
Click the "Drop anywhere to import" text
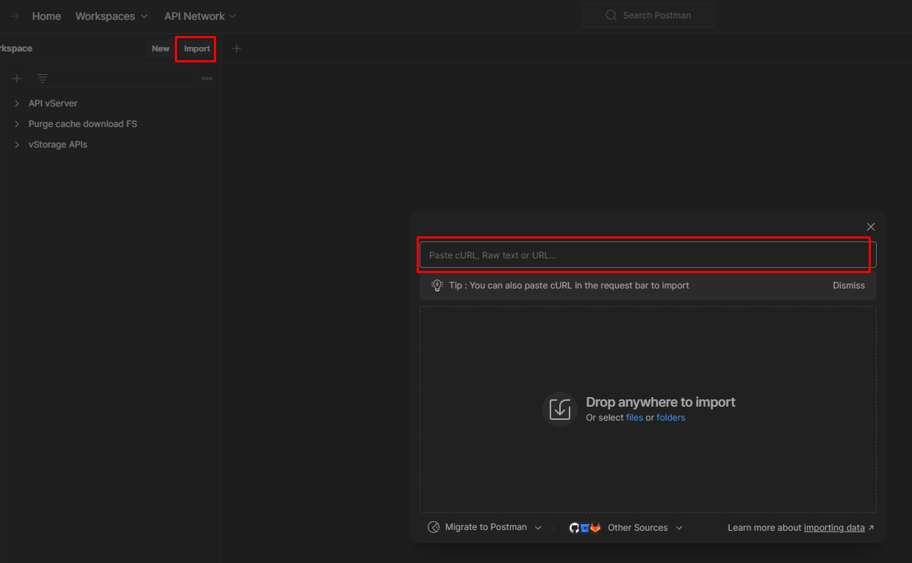[661, 402]
